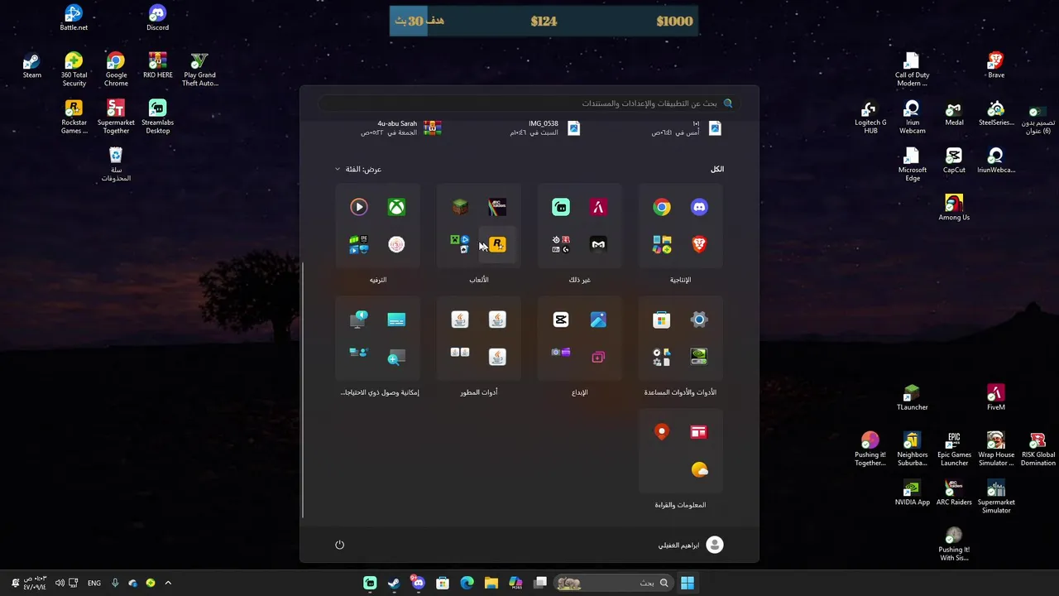The height and width of the screenshot is (596, 1059).
Task: Launch Chrome from the الإنتاجية Start folder
Action: (x=662, y=207)
